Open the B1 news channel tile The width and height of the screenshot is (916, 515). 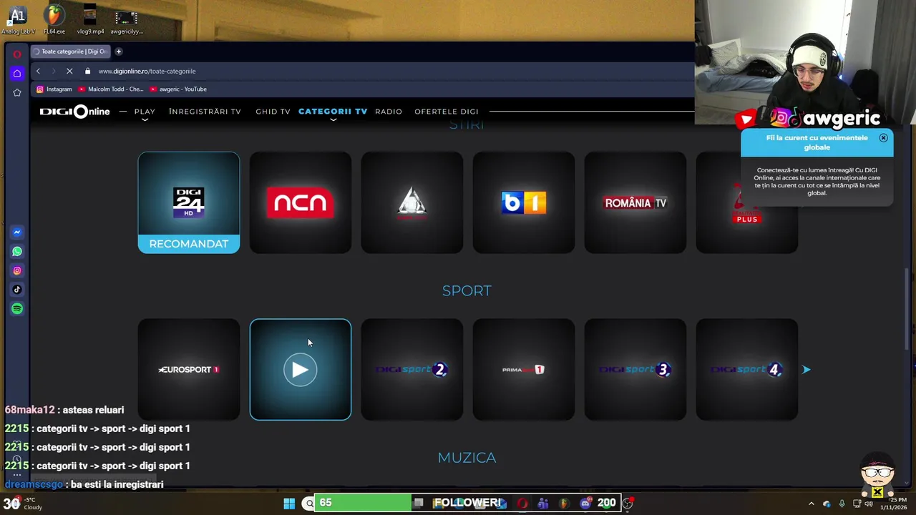pos(524,202)
